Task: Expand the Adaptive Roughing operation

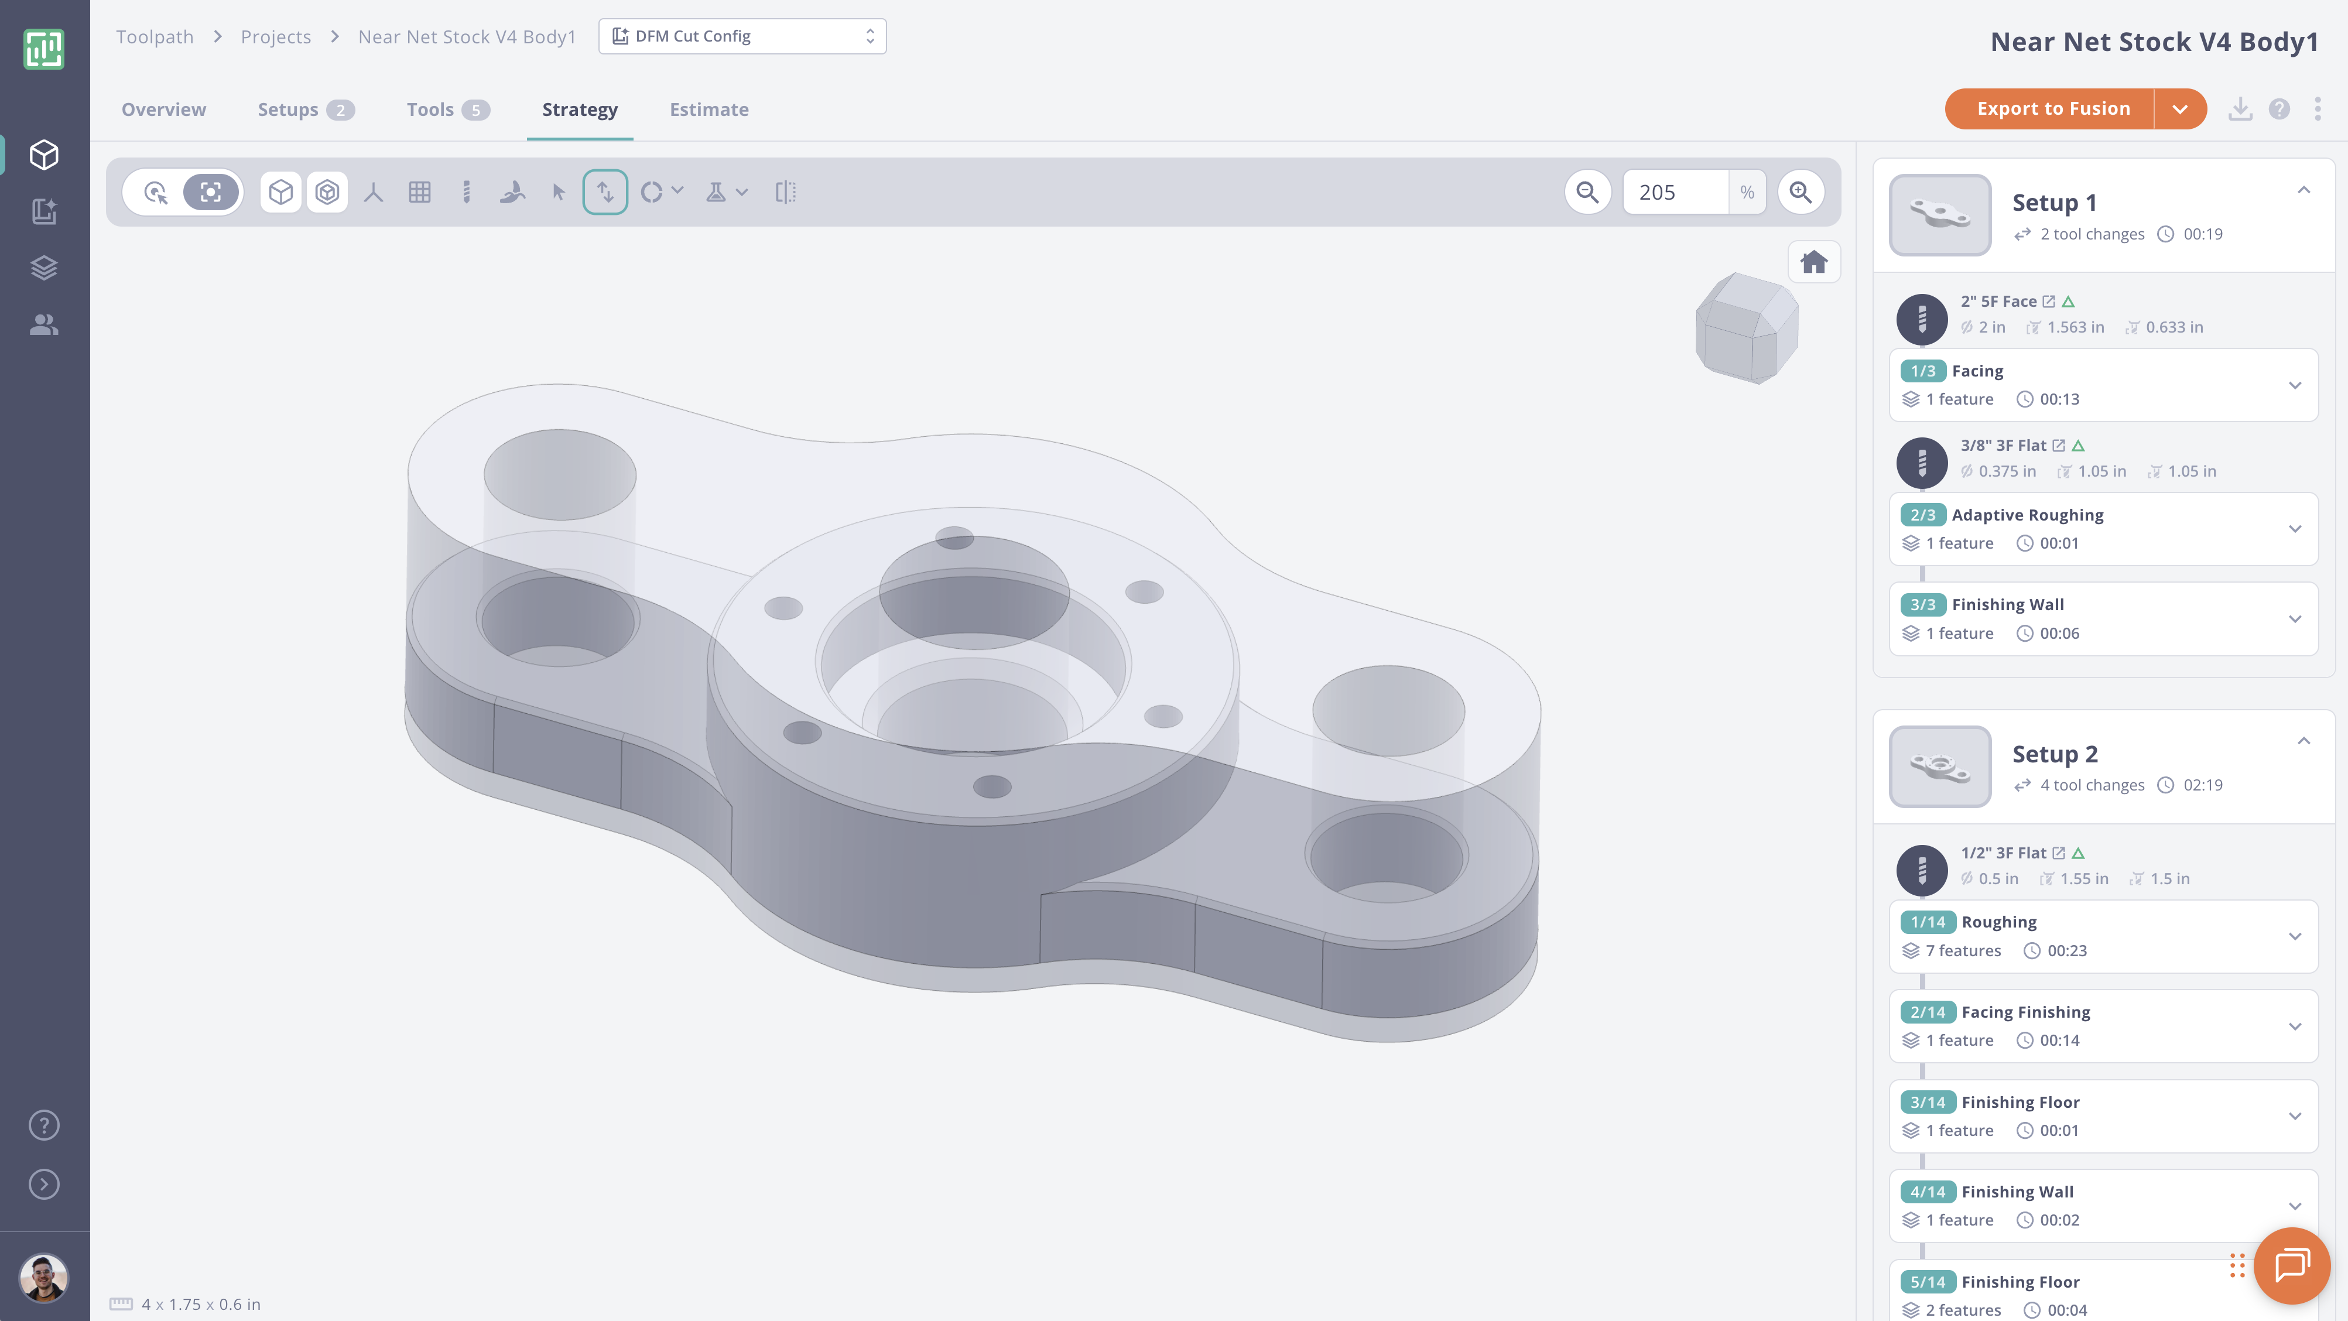Action: [2295, 529]
